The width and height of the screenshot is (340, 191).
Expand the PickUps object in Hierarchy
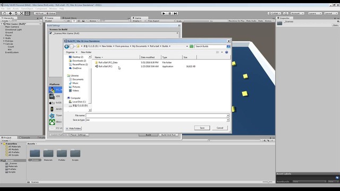pos(4,41)
